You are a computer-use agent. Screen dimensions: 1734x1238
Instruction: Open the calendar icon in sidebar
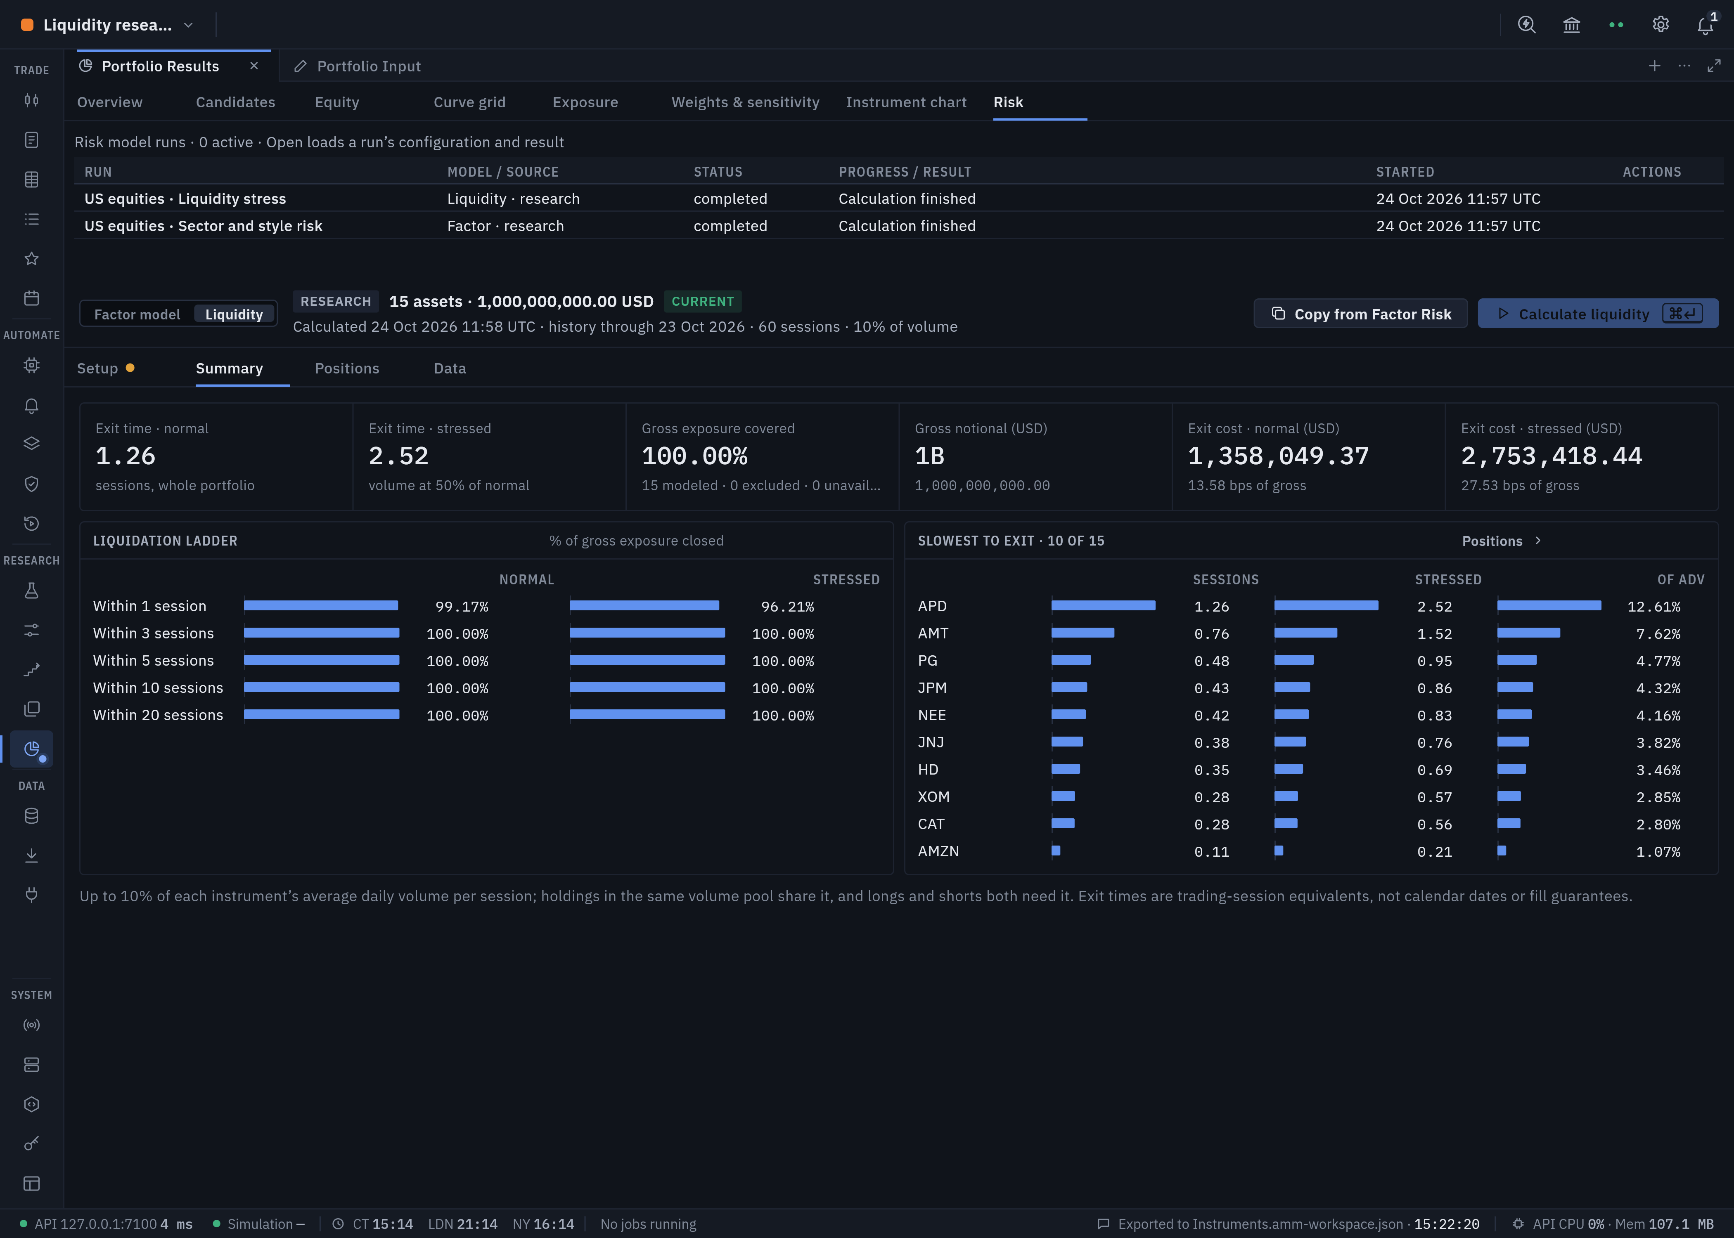pyautogui.click(x=31, y=298)
